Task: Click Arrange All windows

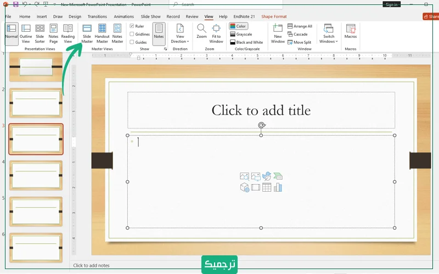Action: coord(300,26)
